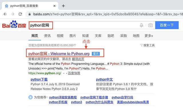Expand the 更多» menu
The width and height of the screenshot is (183, 108).
pos(149,36)
